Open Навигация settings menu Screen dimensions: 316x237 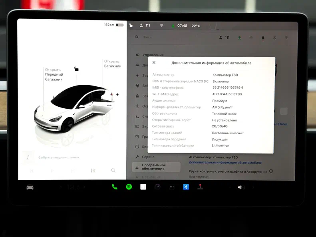(148, 177)
